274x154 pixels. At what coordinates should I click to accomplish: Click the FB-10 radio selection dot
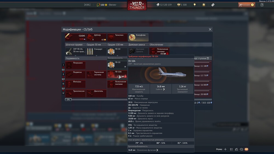pos(125,67)
